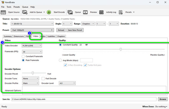This screenshot has height=109, width=169.
Task: Click the Queue toolbar label
Action: coord(78,12)
